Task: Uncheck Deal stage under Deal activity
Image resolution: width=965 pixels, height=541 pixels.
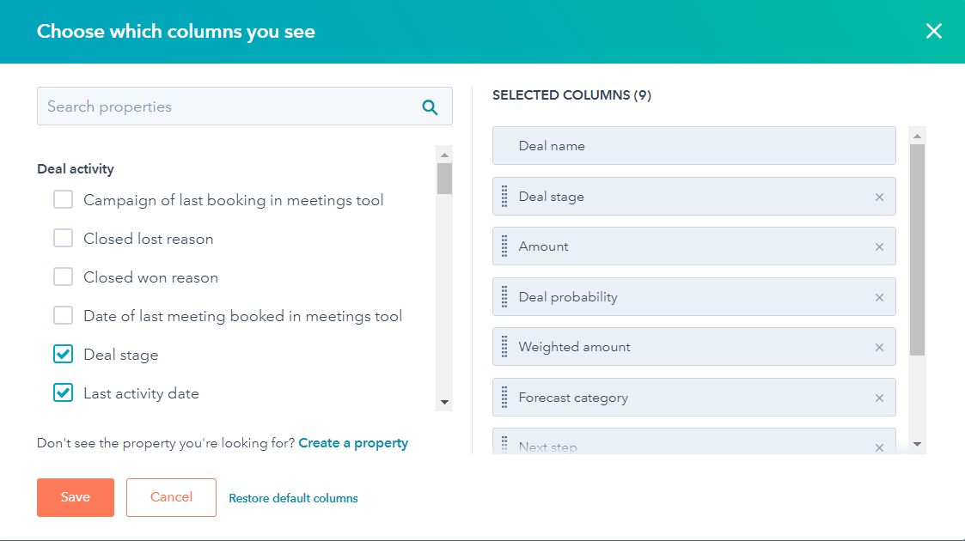Action: [x=63, y=354]
